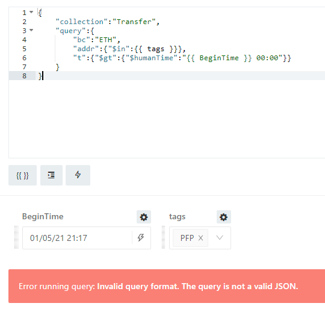Click the add parameter curly braces button
Viewport: 325px width, 309px height.
pos(22,175)
